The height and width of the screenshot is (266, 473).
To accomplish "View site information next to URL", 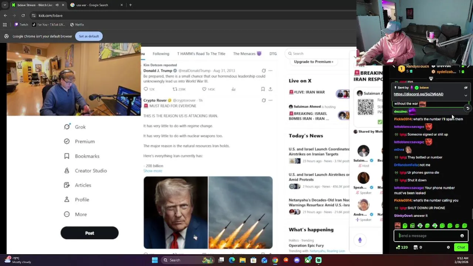I will (34, 16).
